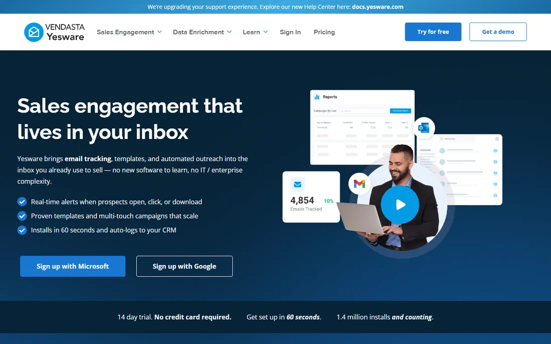Click the email tracking bold link

click(x=88, y=158)
